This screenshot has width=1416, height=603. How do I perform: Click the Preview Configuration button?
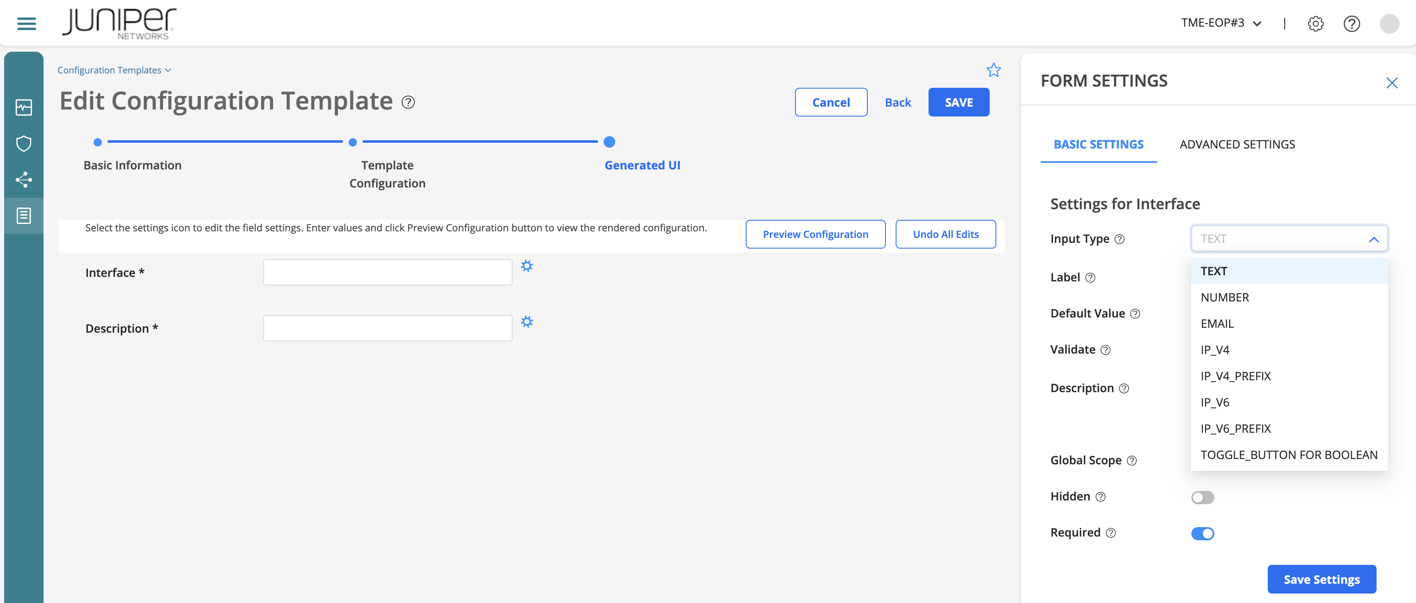tap(815, 234)
